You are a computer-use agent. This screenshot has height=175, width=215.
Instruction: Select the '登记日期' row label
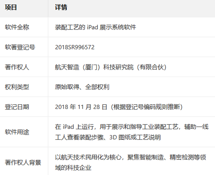click(17, 107)
